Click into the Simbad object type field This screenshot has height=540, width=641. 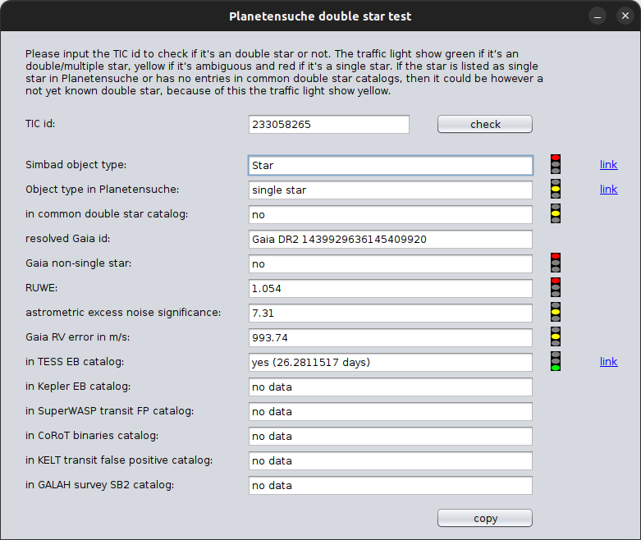391,165
